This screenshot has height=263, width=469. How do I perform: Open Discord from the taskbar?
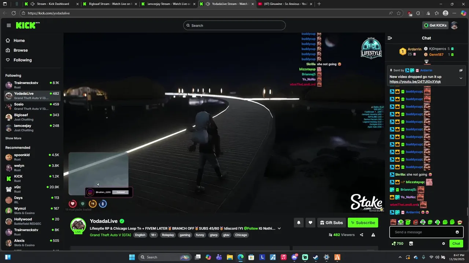click(294, 257)
